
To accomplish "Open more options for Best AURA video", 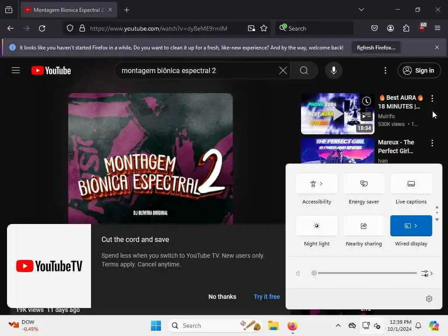I will pyautogui.click(x=432, y=98).
